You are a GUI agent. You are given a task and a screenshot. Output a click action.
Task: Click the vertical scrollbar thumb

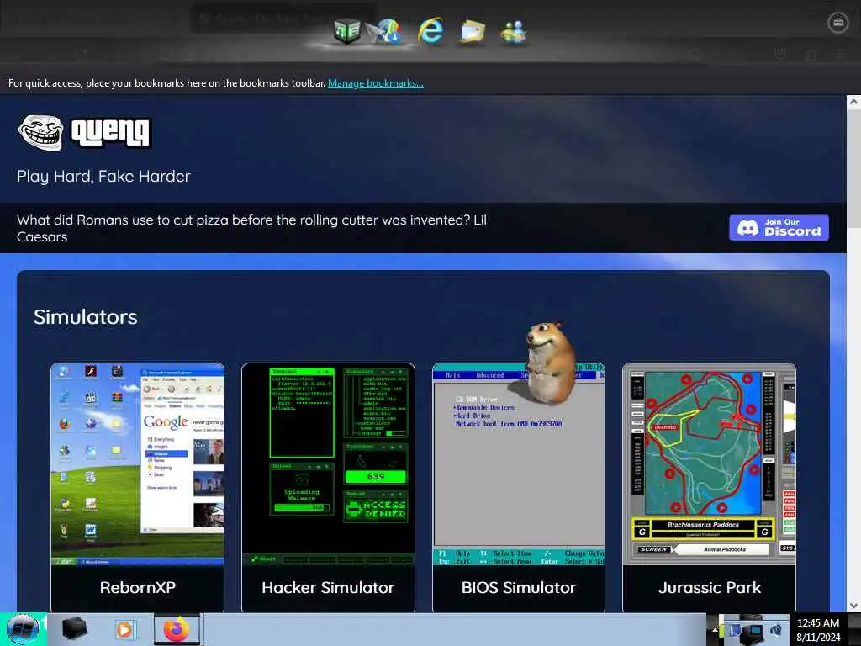[854, 167]
